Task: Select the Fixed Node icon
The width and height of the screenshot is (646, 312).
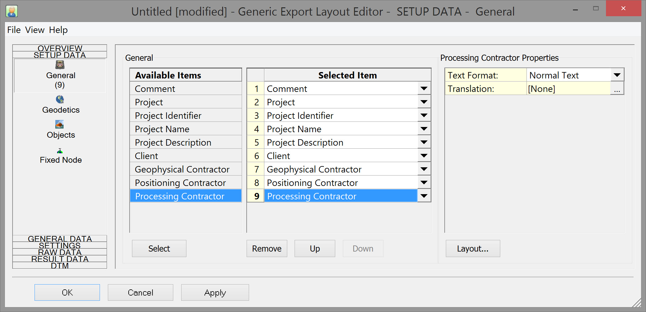Action: (60, 151)
